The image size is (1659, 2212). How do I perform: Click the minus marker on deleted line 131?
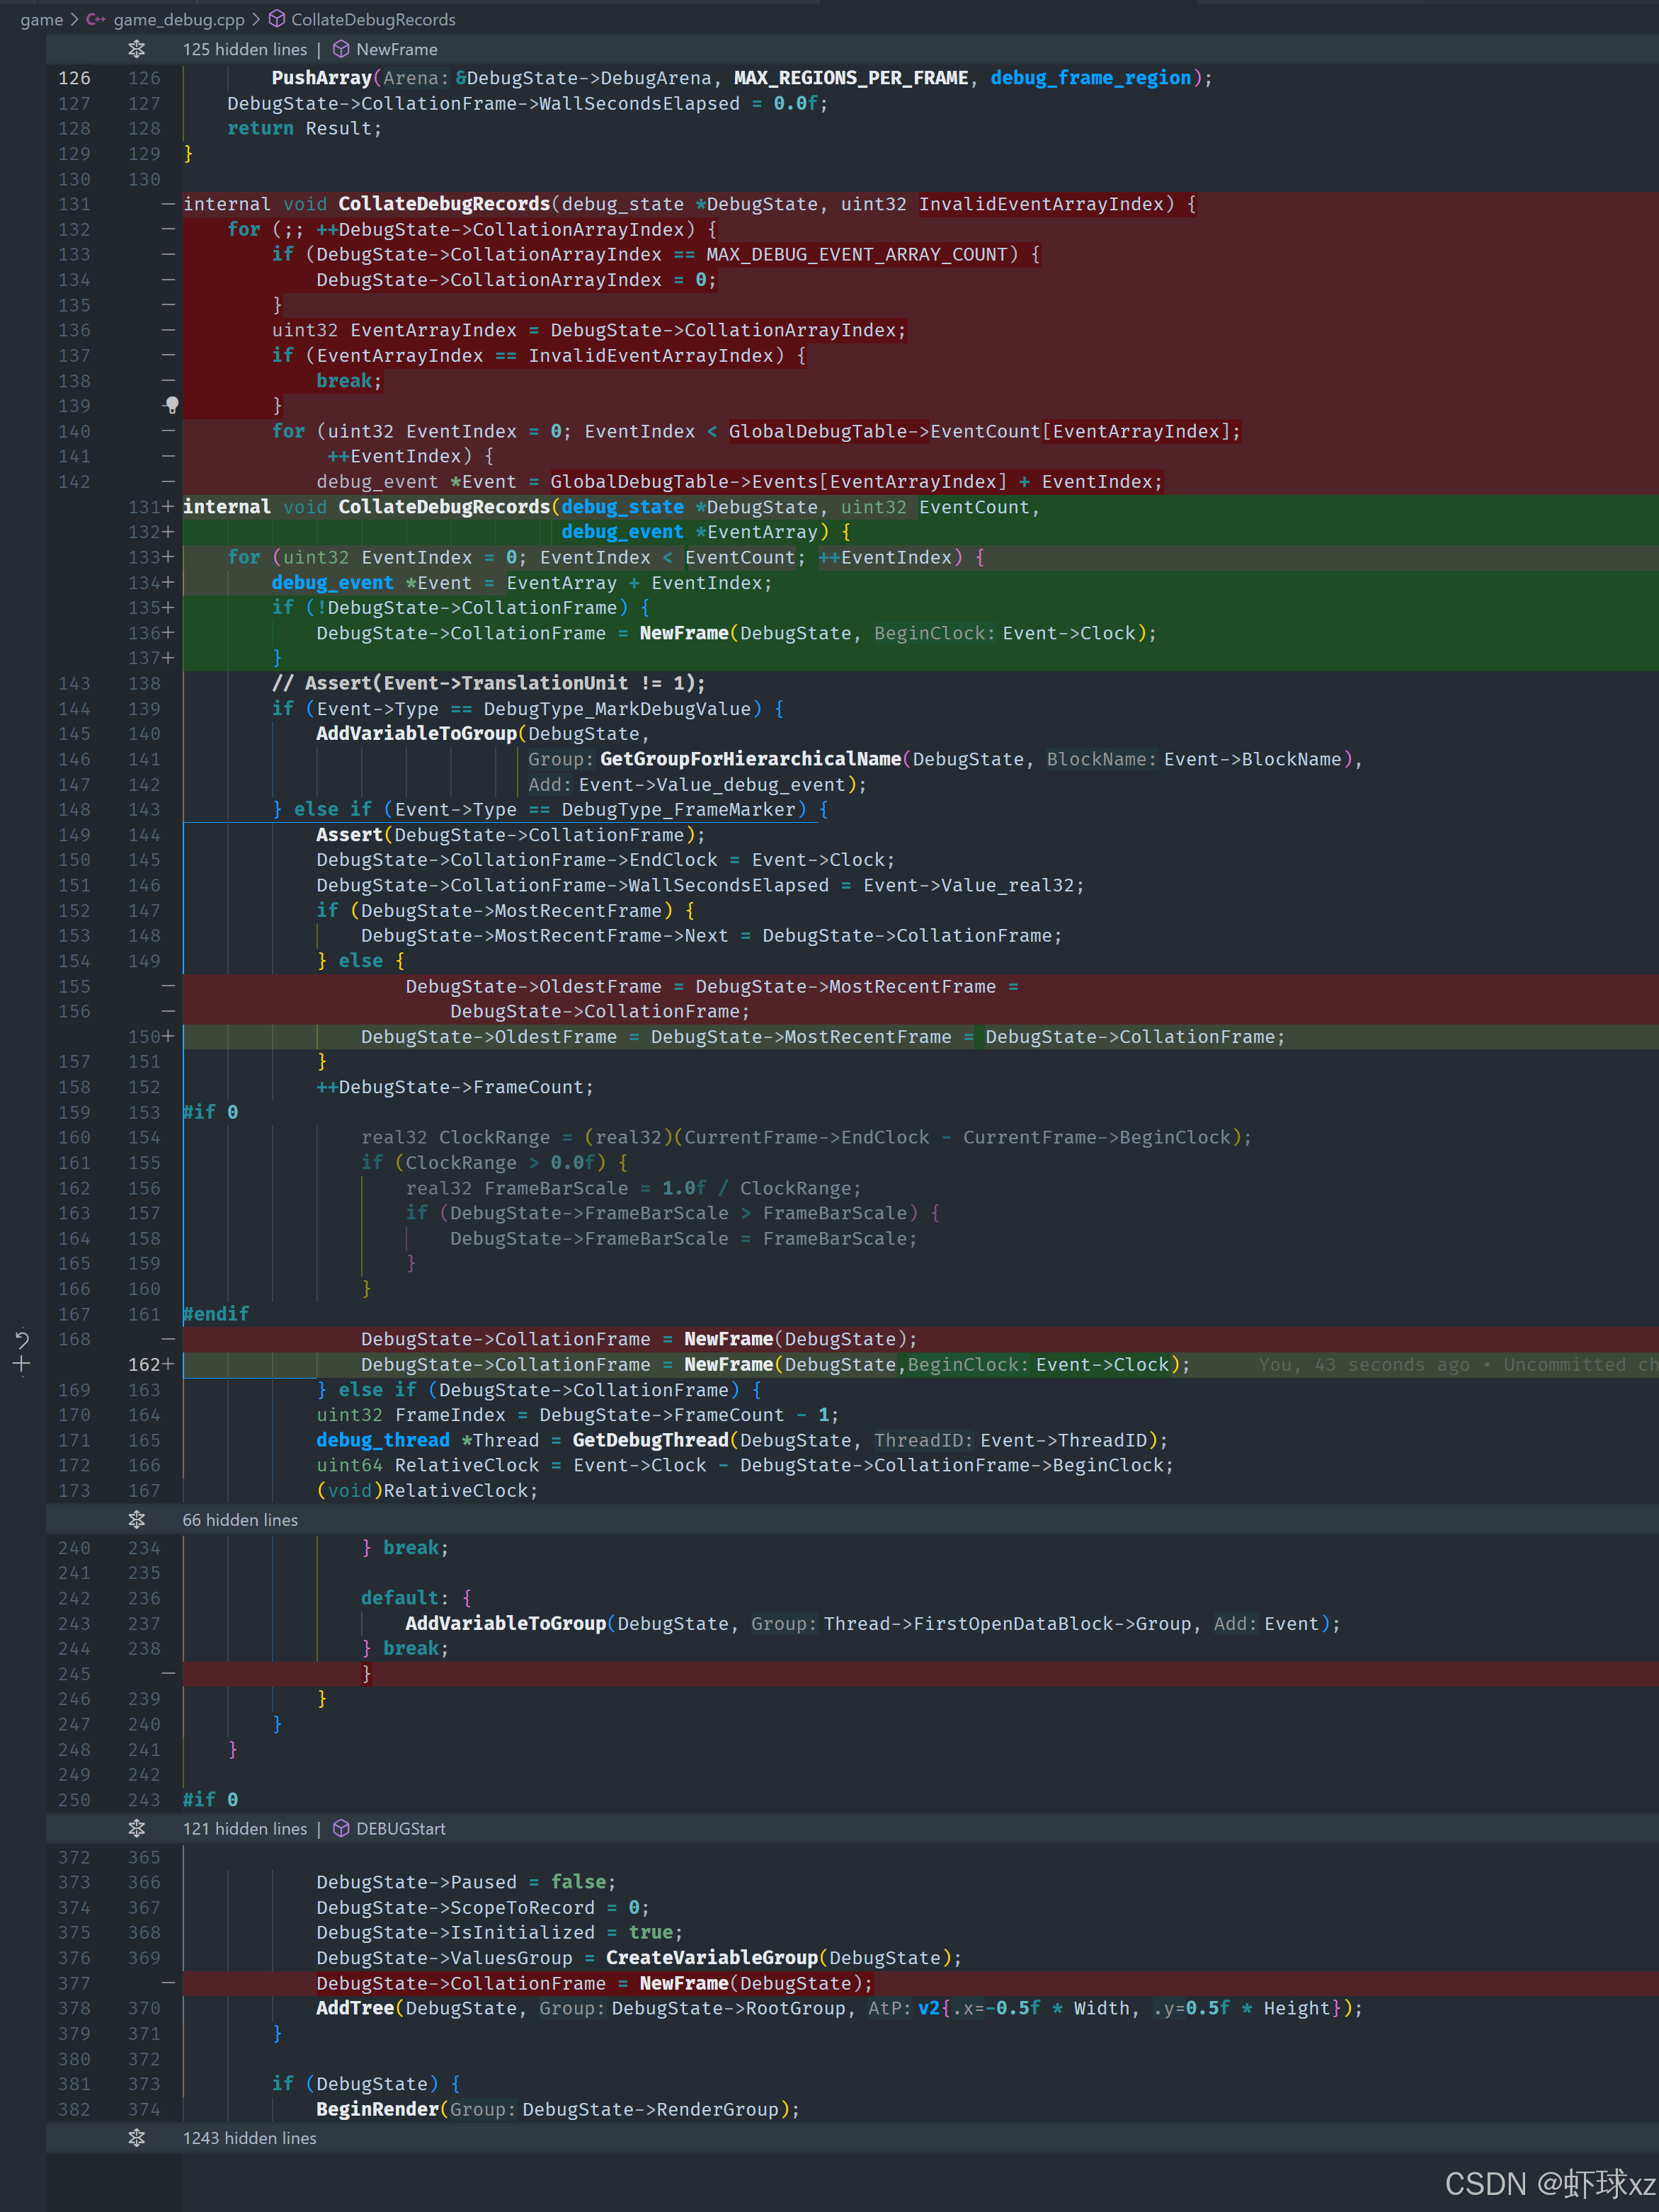click(168, 204)
